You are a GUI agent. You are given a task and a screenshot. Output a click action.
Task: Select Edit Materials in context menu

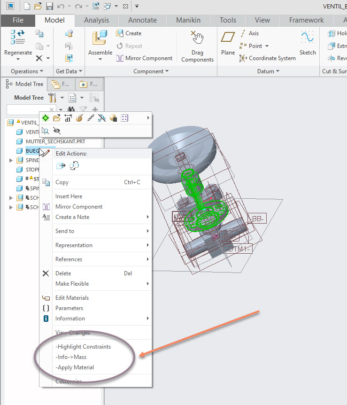72,298
